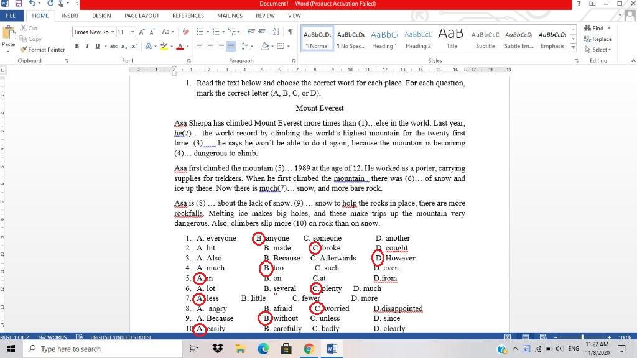Image resolution: width=637 pixels, height=358 pixels.
Task: Center align text
Action: click(210, 46)
